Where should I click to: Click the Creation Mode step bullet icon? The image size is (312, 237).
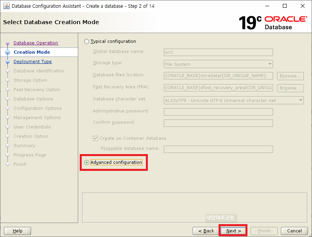tap(7, 52)
